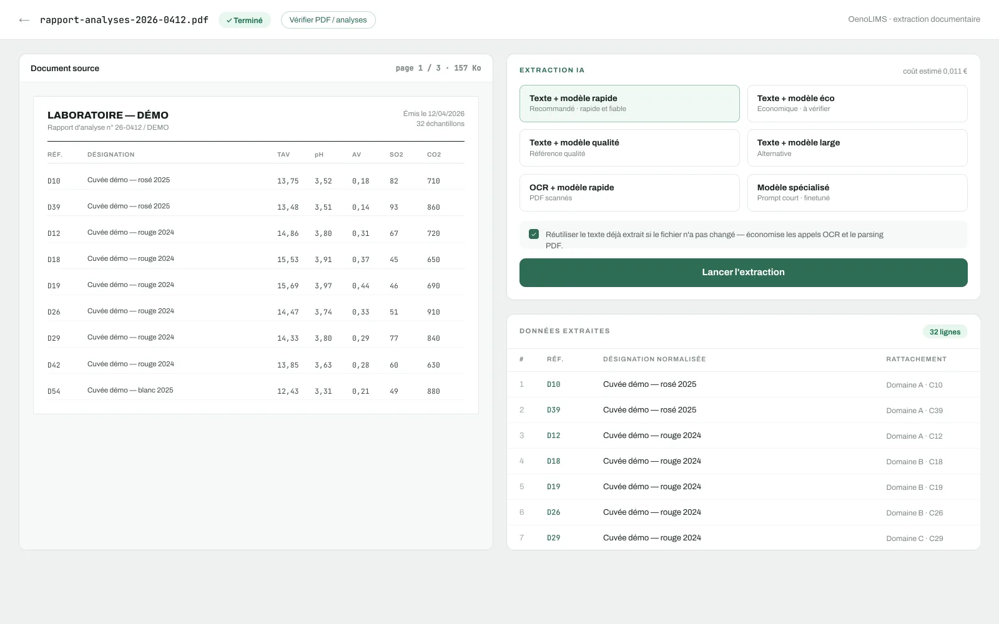Click Domaine A · C10 attachment
The image size is (999, 624).
pyautogui.click(x=914, y=385)
